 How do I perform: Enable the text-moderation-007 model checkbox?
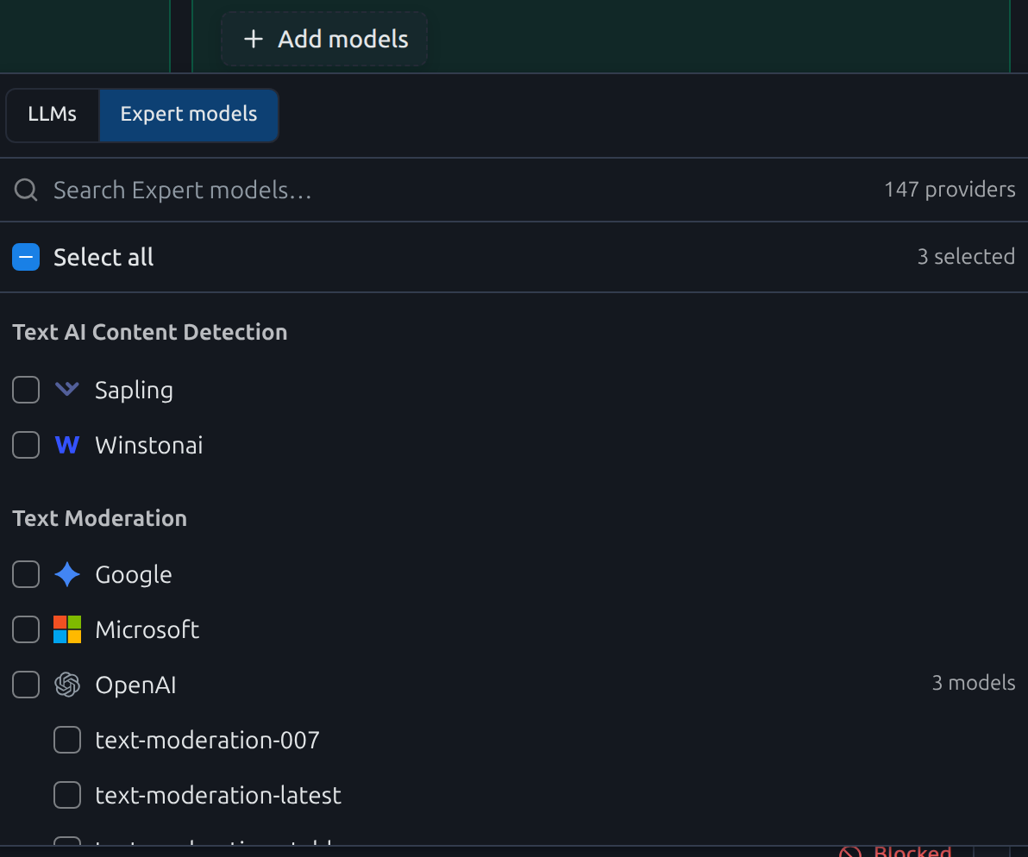pyautogui.click(x=67, y=740)
